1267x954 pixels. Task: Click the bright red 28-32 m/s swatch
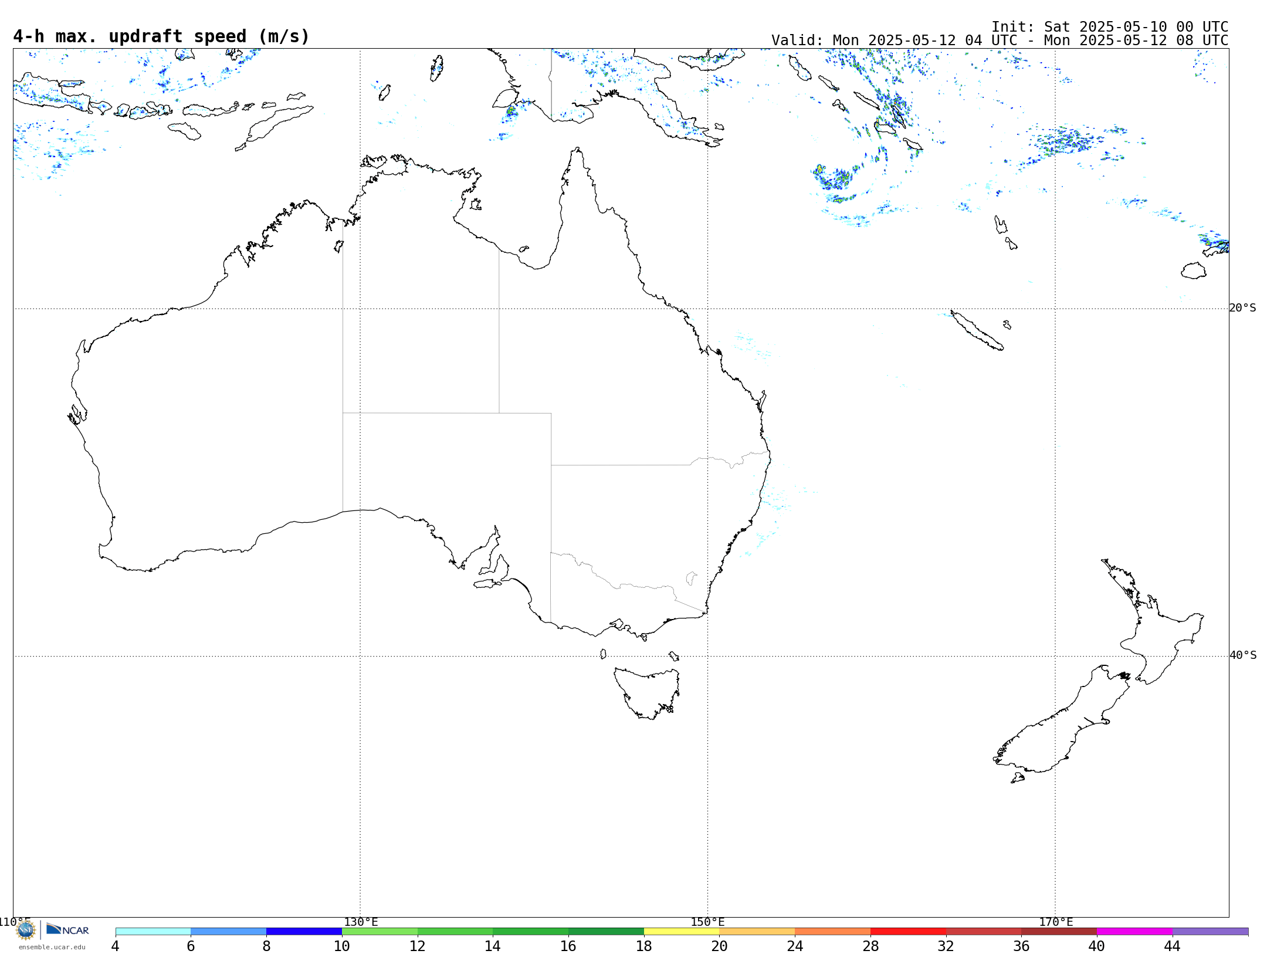[x=908, y=932]
